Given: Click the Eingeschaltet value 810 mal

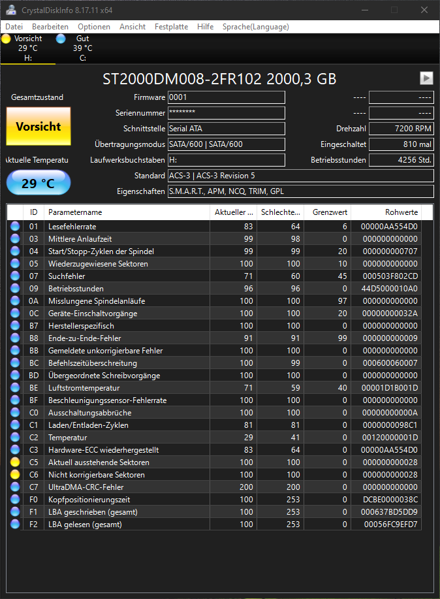Looking at the screenshot, I should pos(401,144).
